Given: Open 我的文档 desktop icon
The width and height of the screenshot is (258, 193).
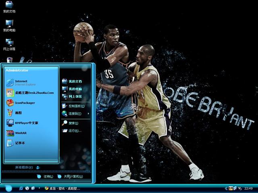Looking at the screenshot, I should point(9,6).
